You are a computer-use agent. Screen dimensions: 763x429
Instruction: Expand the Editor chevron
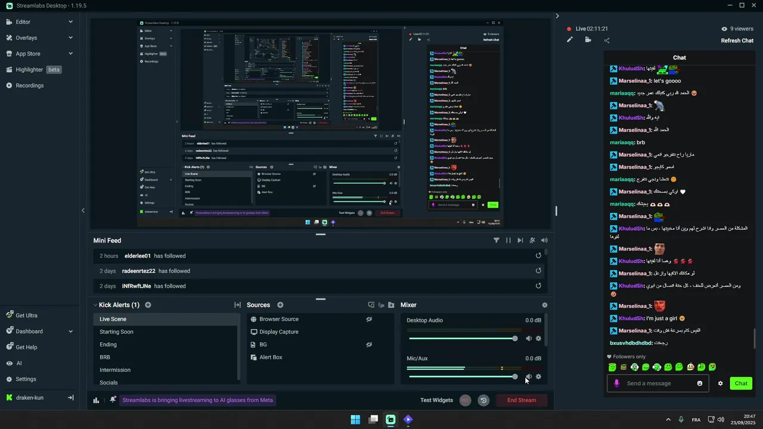(70, 22)
